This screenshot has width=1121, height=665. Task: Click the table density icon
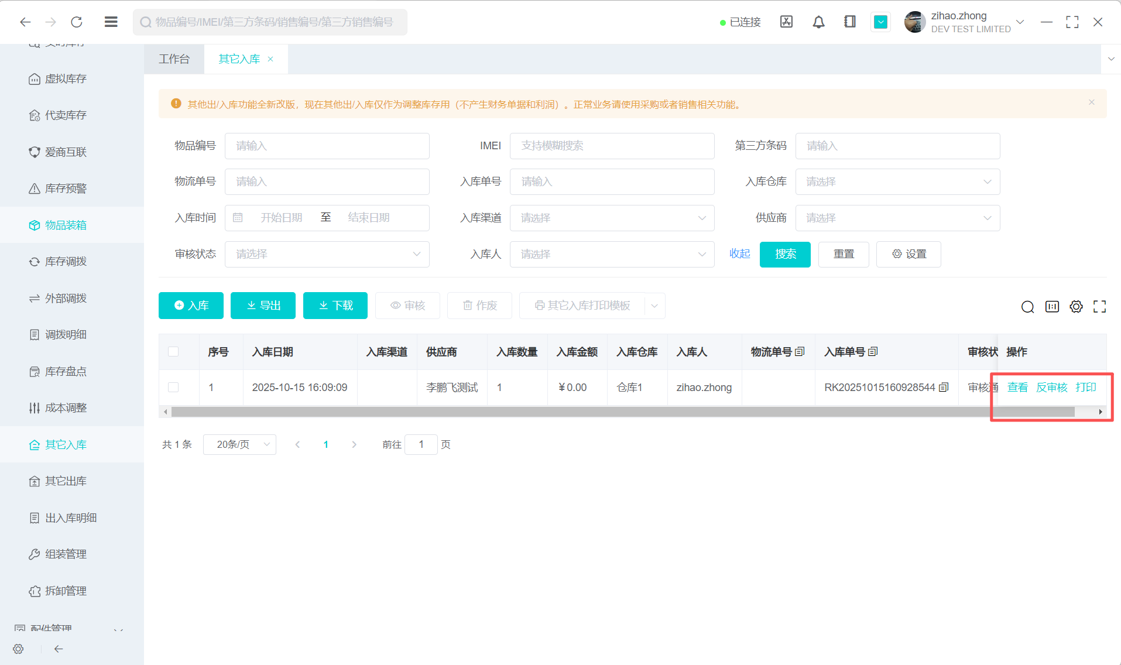pos(1052,307)
